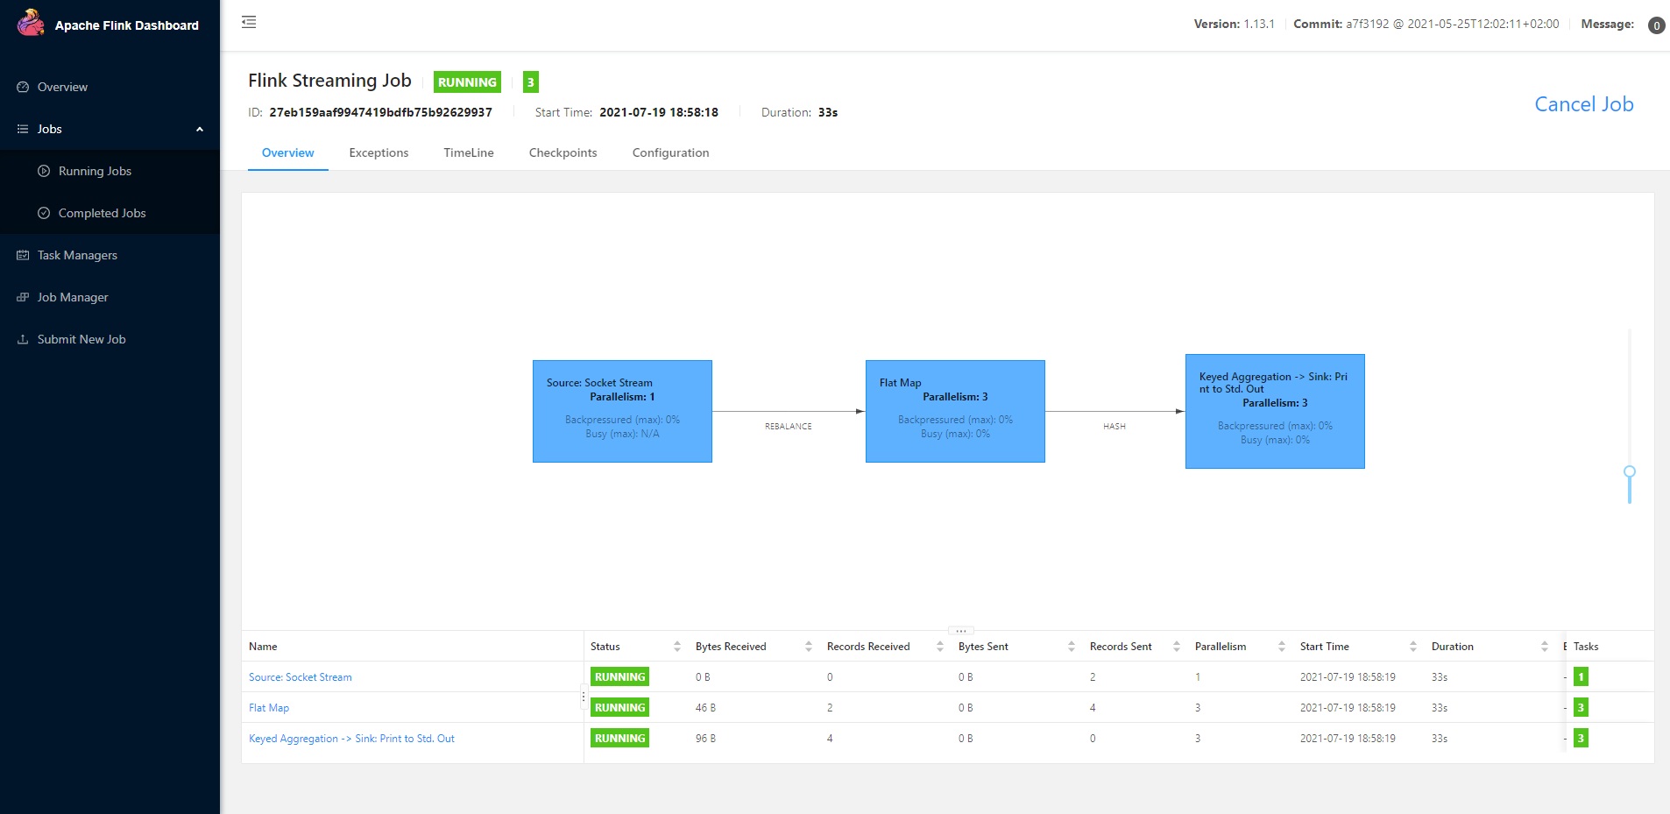This screenshot has width=1670, height=814.
Task: Collapse the sidebar using the fold icon
Action: pyautogui.click(x=249, y=22)
